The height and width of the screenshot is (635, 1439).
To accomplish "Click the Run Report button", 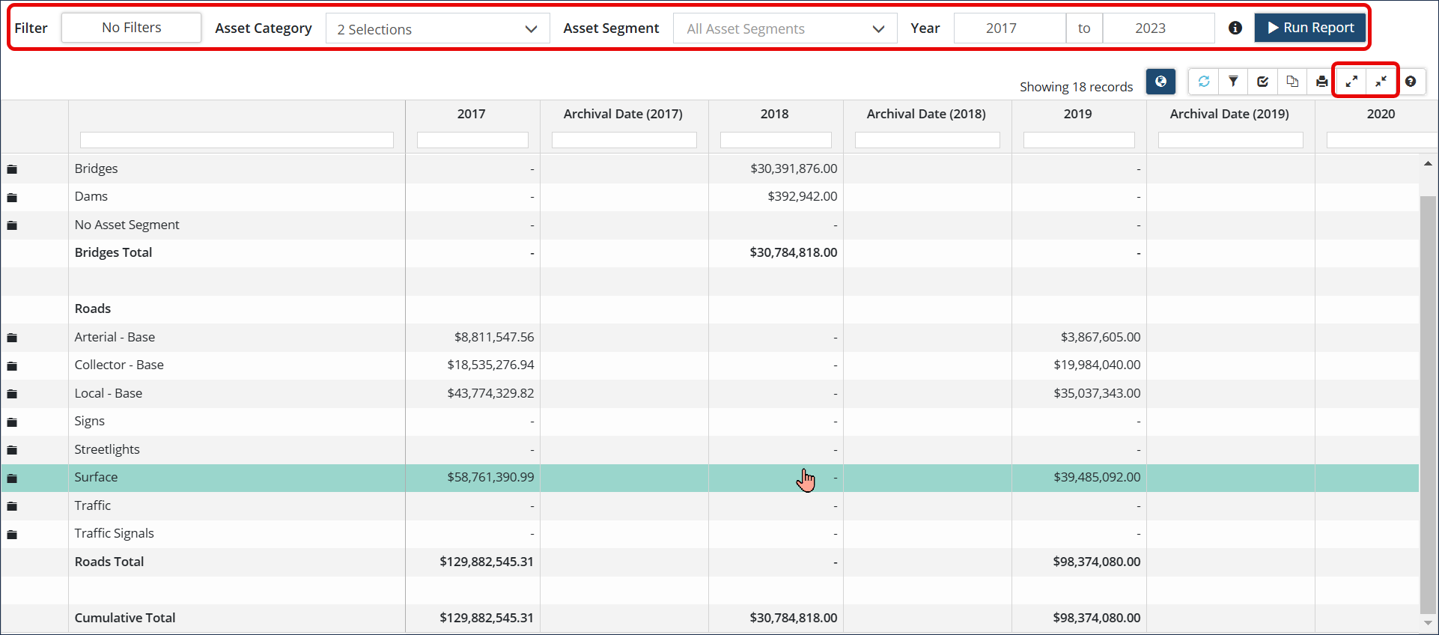I will pyautogui.click(x=1310, y=28).
